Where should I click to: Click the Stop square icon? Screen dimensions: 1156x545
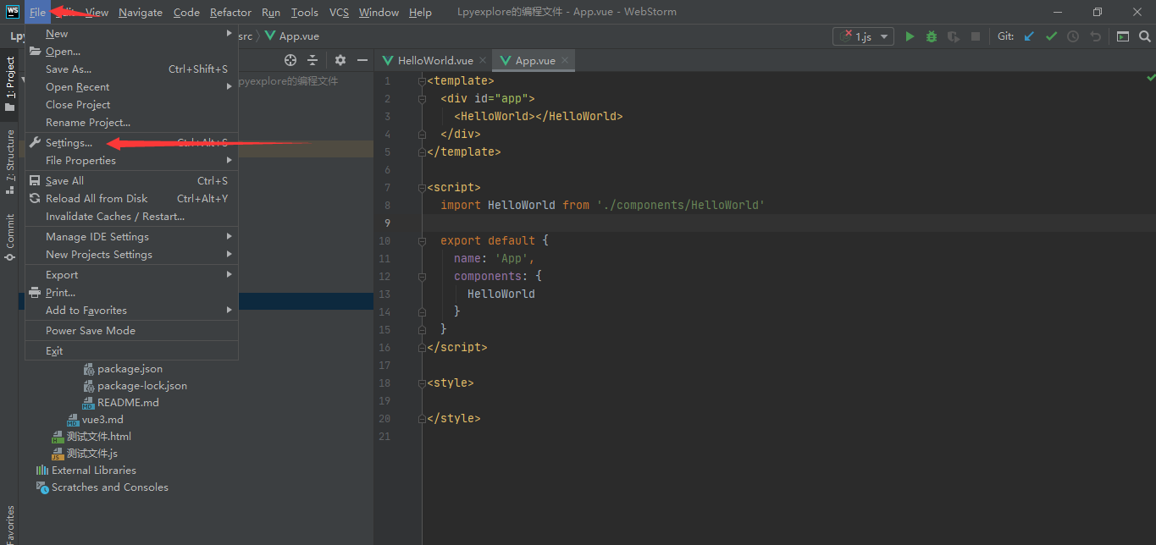click(x=976, y=36)
